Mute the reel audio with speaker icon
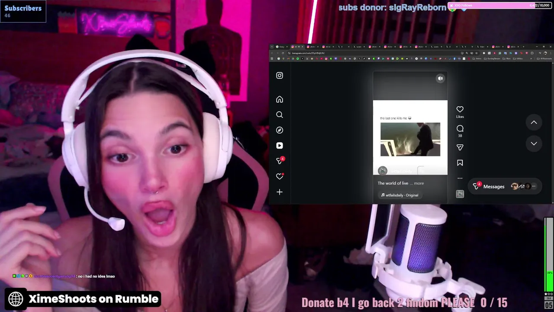 pos(440,78)
